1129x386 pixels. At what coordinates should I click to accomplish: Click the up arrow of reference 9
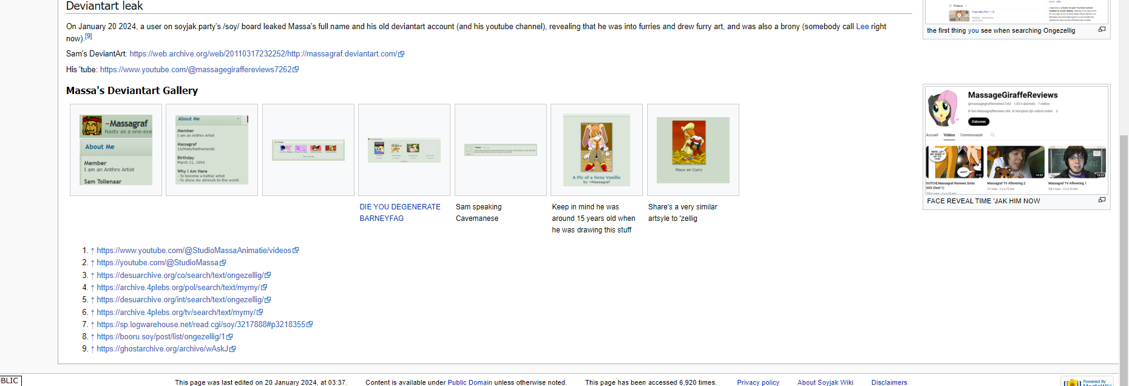click(92, 349)
